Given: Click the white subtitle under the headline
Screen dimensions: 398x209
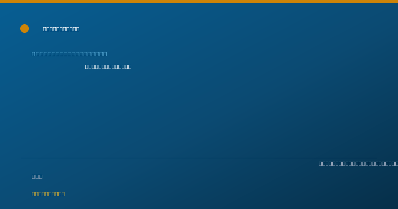Looking at the screenshot, I should click(108, 67).
